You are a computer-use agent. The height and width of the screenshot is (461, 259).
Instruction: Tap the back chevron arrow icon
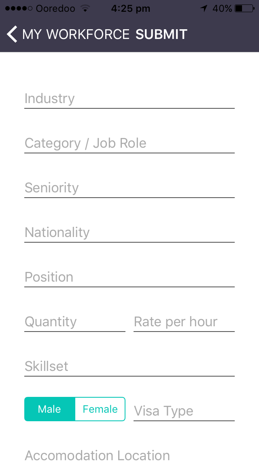coord(12,34)
